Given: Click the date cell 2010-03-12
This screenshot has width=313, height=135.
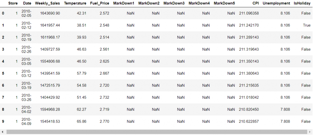Looking at the screenshot, I should (x=27, y=73).
